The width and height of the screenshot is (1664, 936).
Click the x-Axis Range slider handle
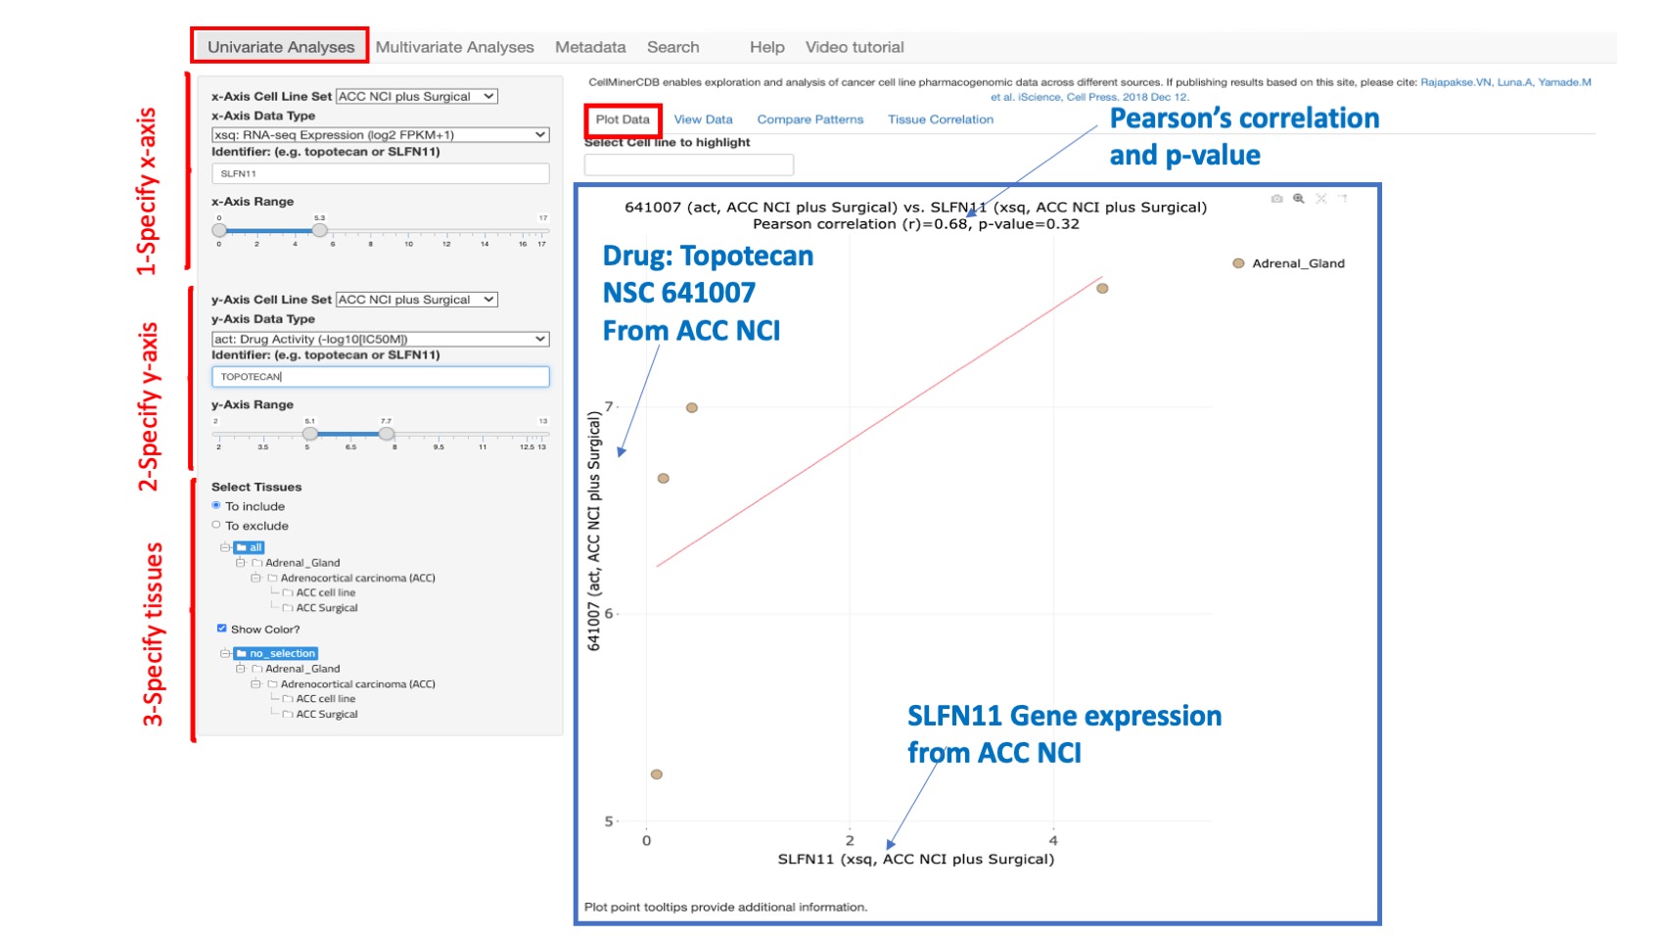pyautogui.click(x=319, y=230)
